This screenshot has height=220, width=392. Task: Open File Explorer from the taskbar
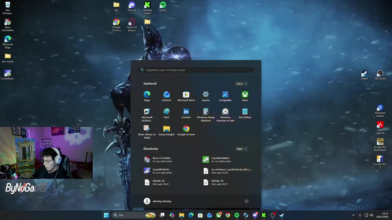(x=182, y=215)
